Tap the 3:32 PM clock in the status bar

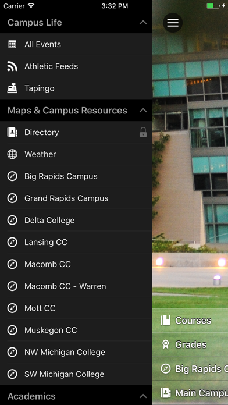tap(115, 6)
